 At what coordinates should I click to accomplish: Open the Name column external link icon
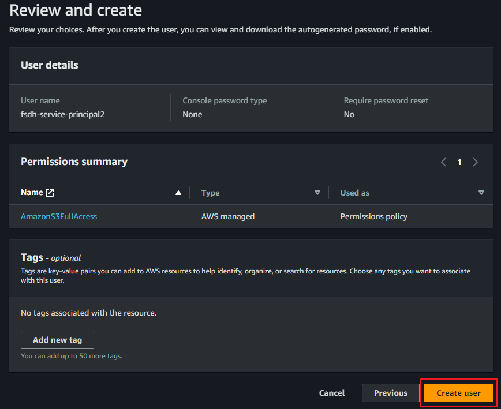coord(50,192)
